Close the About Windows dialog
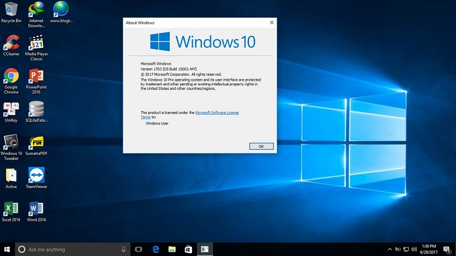 (272, 23)
